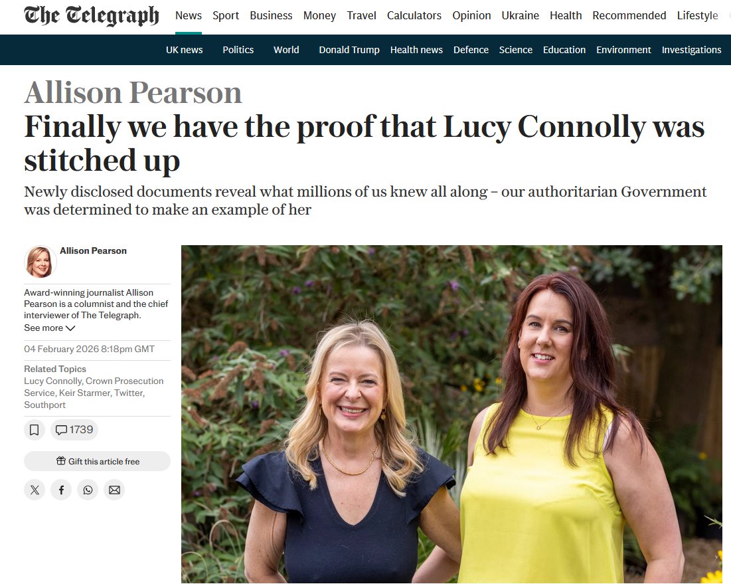Click the main article photo
731x586 pixels.
[451, 415]
